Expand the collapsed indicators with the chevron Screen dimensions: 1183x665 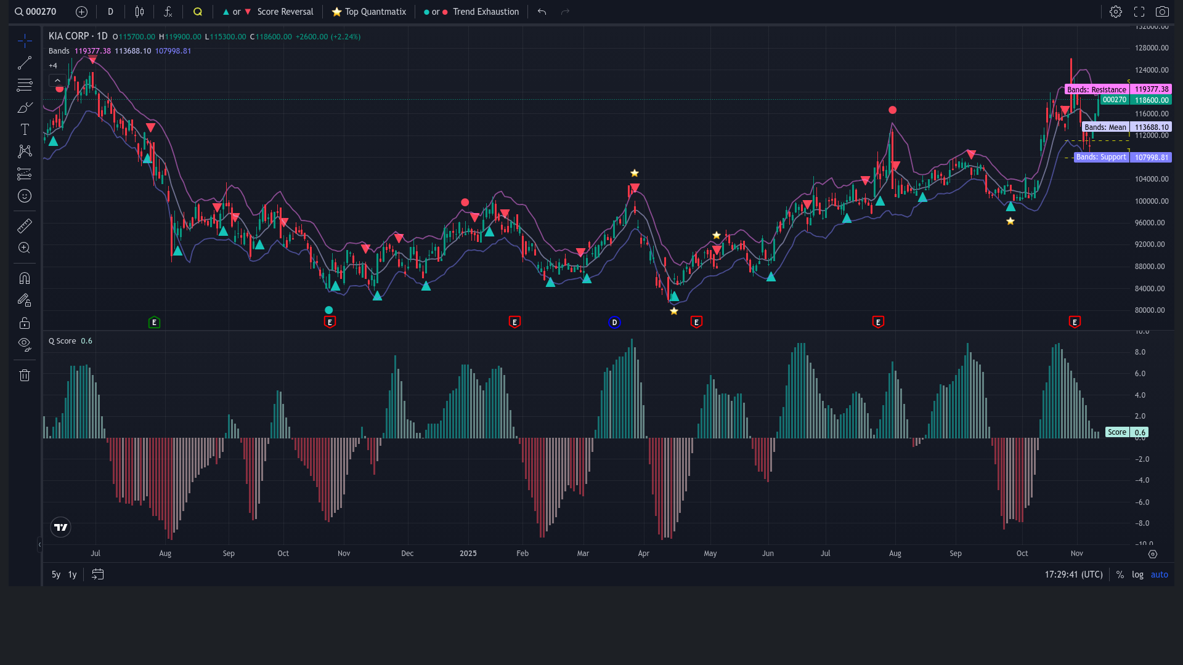point(57,80)
